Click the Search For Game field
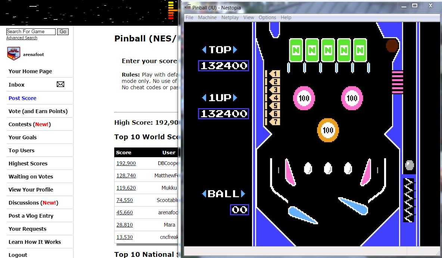The width and height of the screenshot is (442, 258). (x=31, y=32)
